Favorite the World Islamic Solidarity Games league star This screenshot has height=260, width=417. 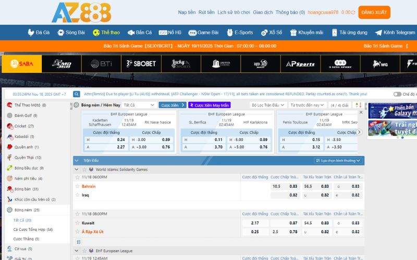point(84,170)
